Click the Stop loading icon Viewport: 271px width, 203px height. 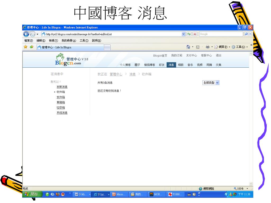(x=195, y=34)
